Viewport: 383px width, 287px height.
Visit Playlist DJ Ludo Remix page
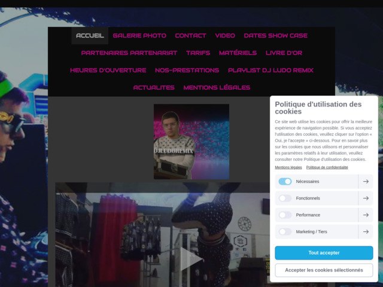pos(270,71)
